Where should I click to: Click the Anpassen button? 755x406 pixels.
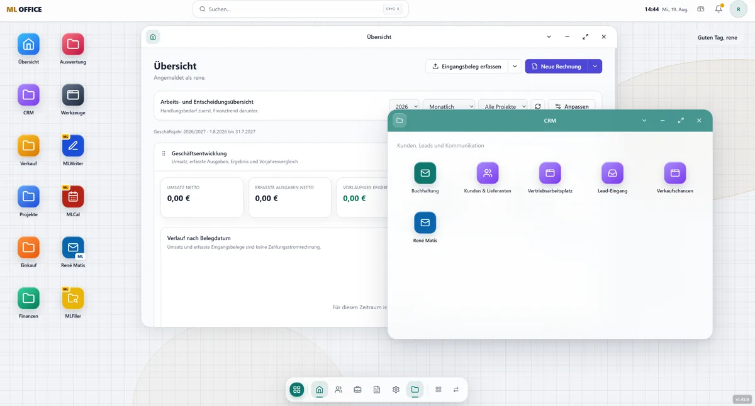571,107
